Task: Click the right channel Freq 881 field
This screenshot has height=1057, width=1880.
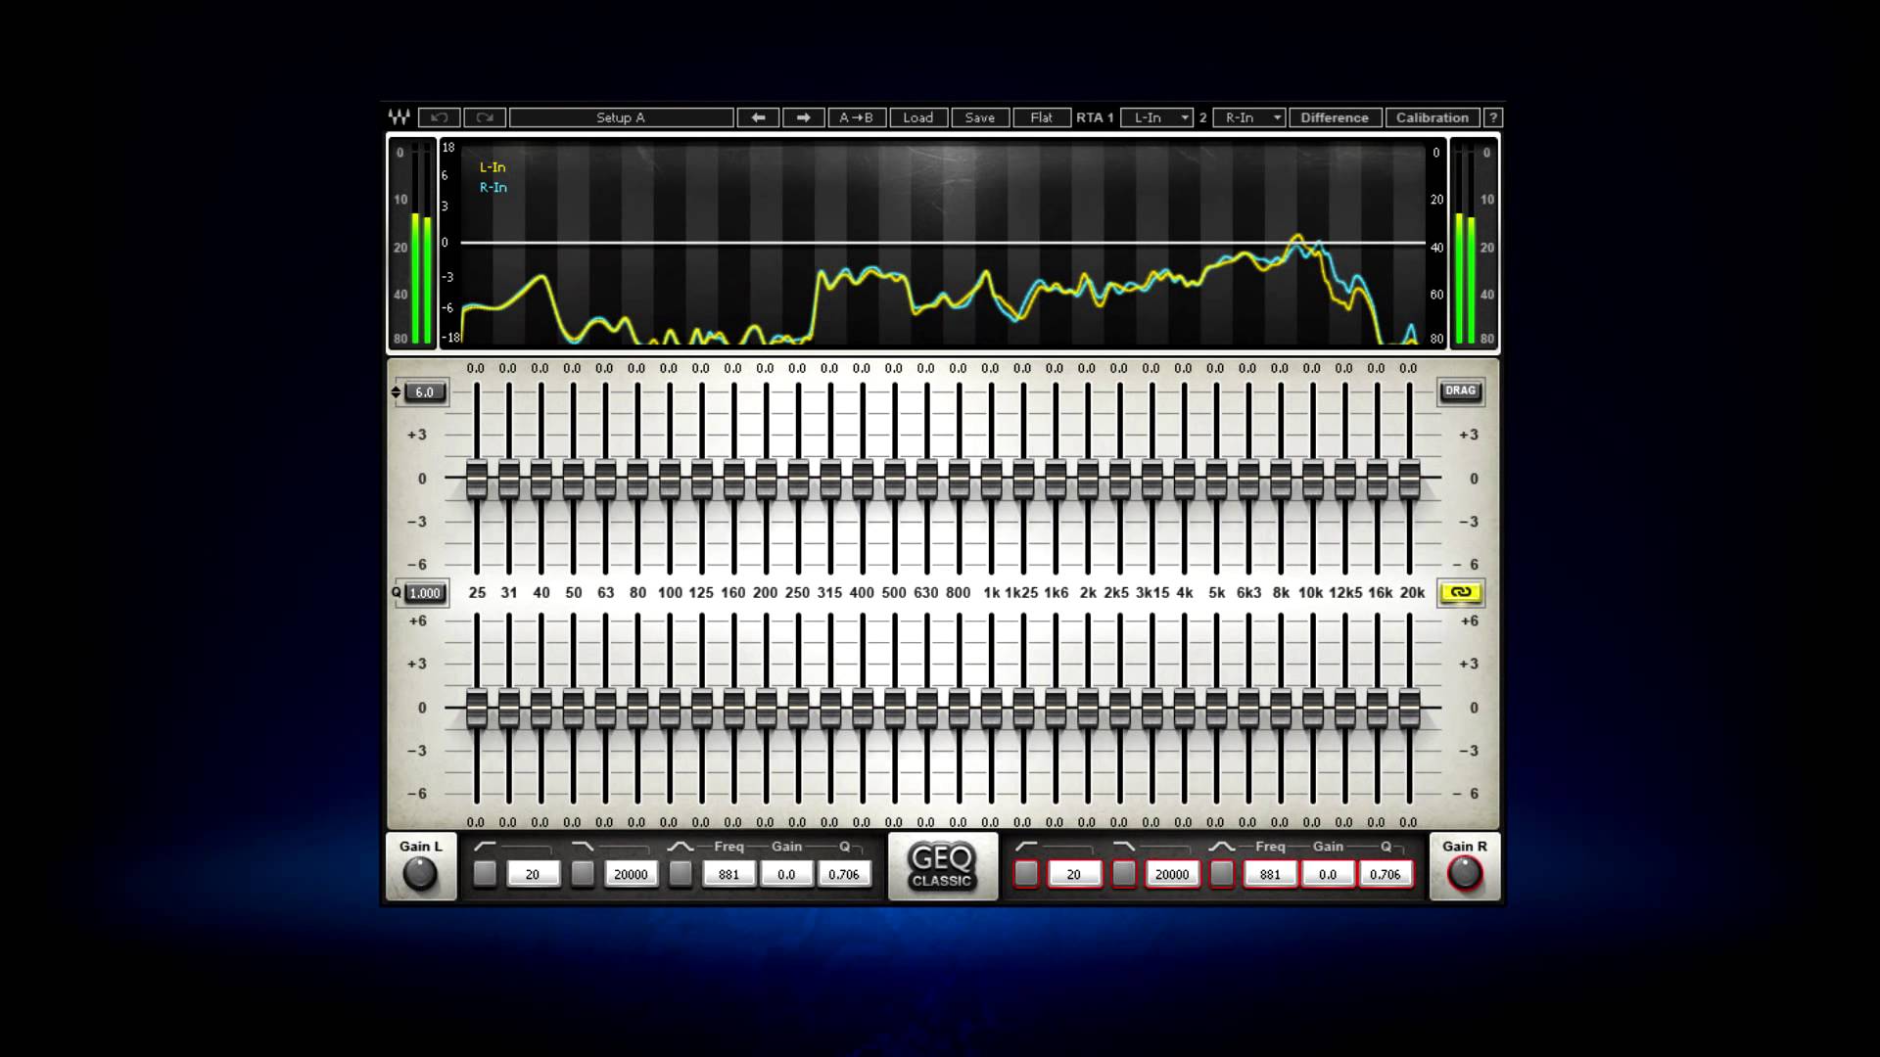Action: (x=1270, y=874)
